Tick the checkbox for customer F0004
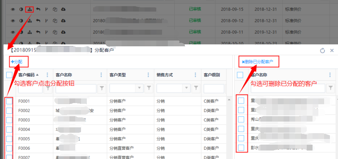 tap(10, 129)
